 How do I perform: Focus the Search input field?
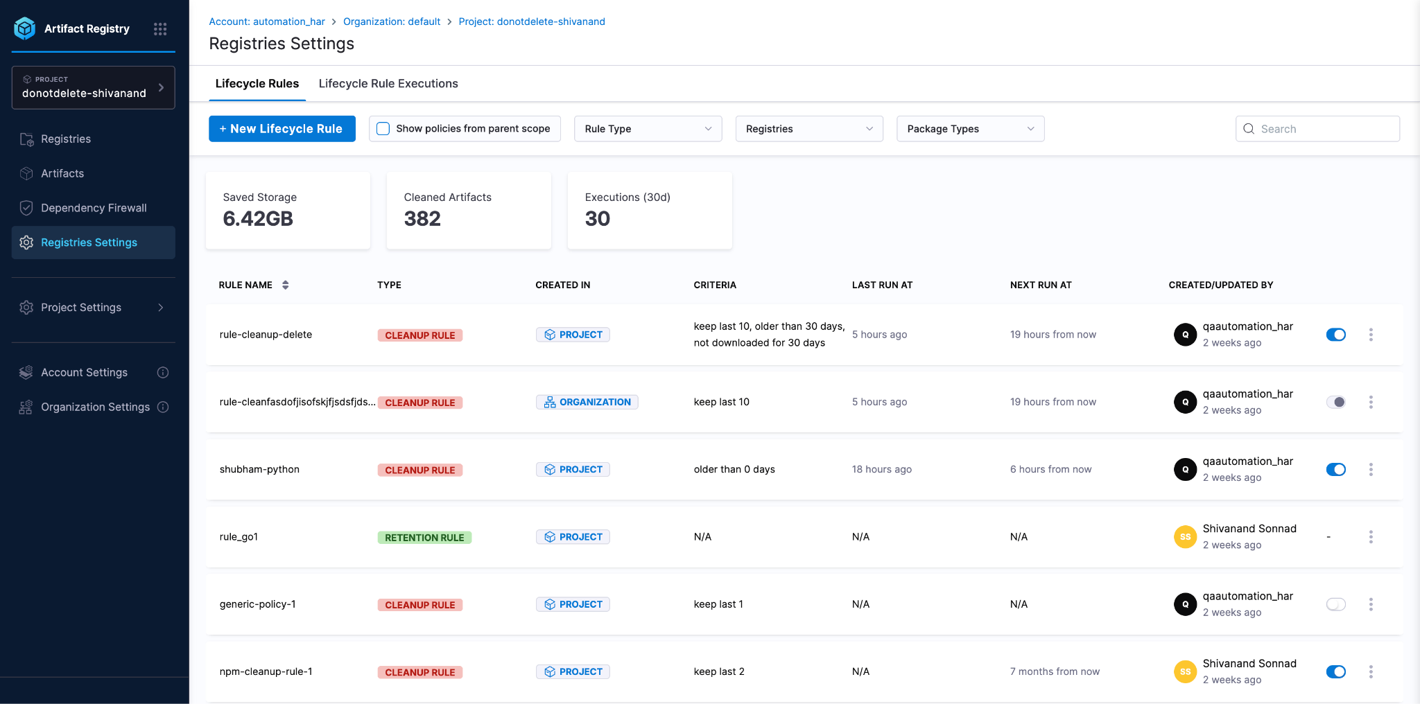(x=1317, y=129)
